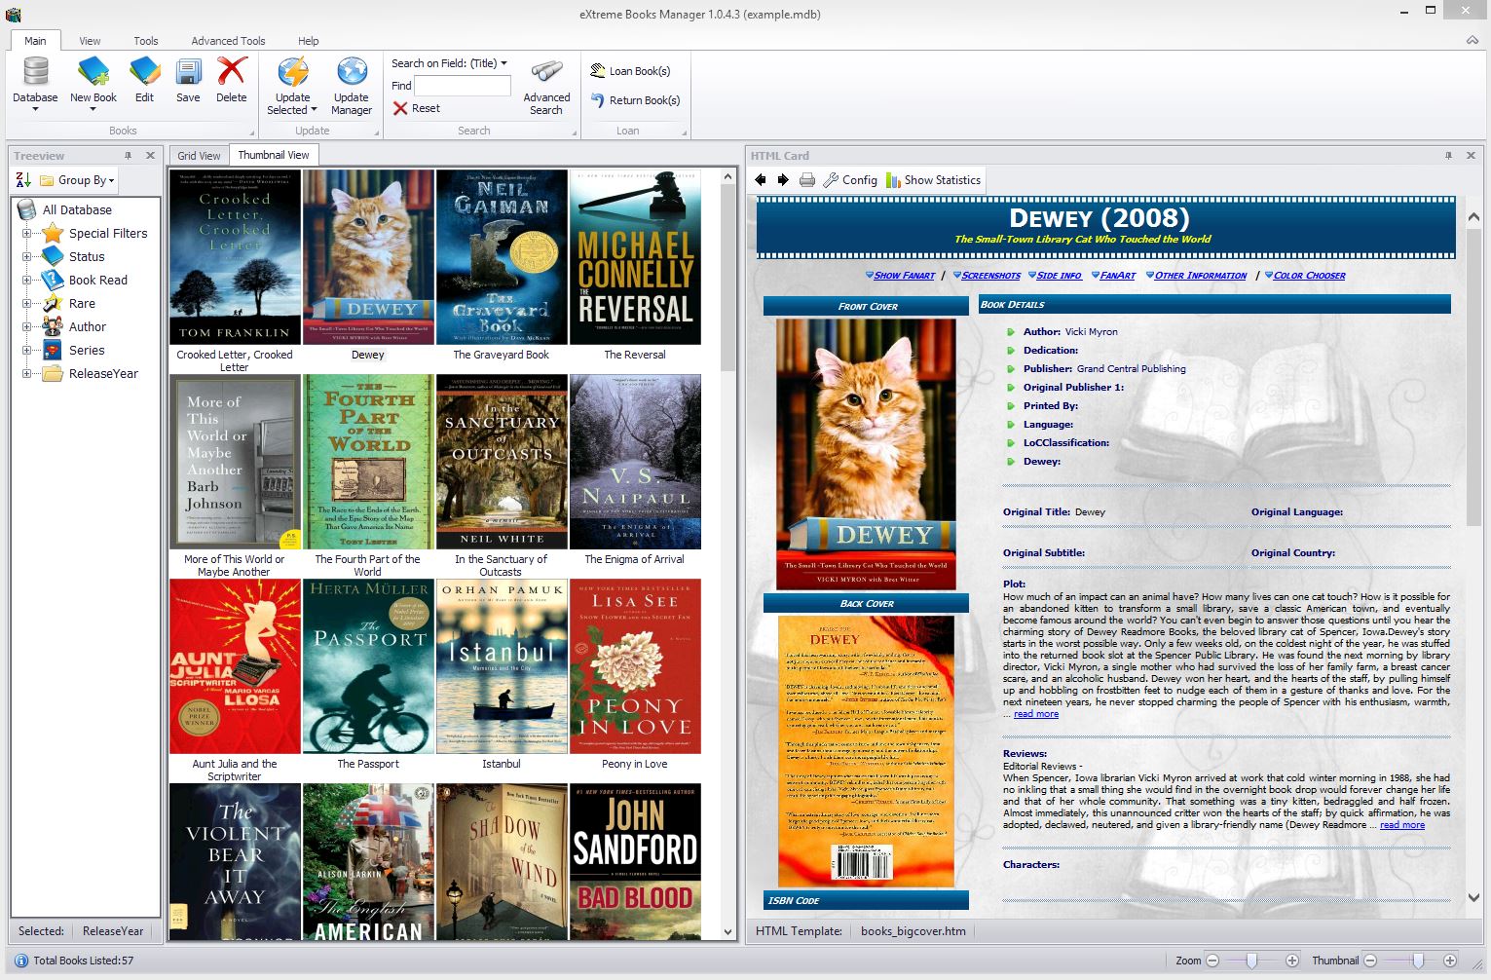
Task: Print the HTML Card
Action: pos(807,180)
